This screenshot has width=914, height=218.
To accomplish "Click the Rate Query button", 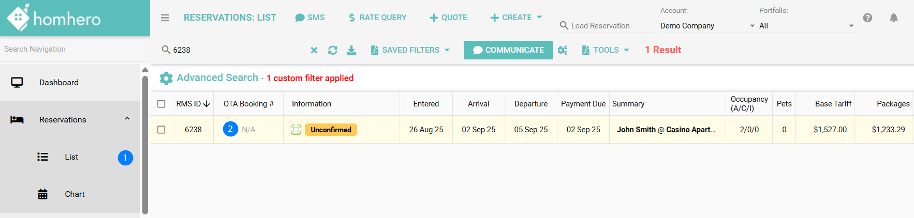I will tap(377, 18).
